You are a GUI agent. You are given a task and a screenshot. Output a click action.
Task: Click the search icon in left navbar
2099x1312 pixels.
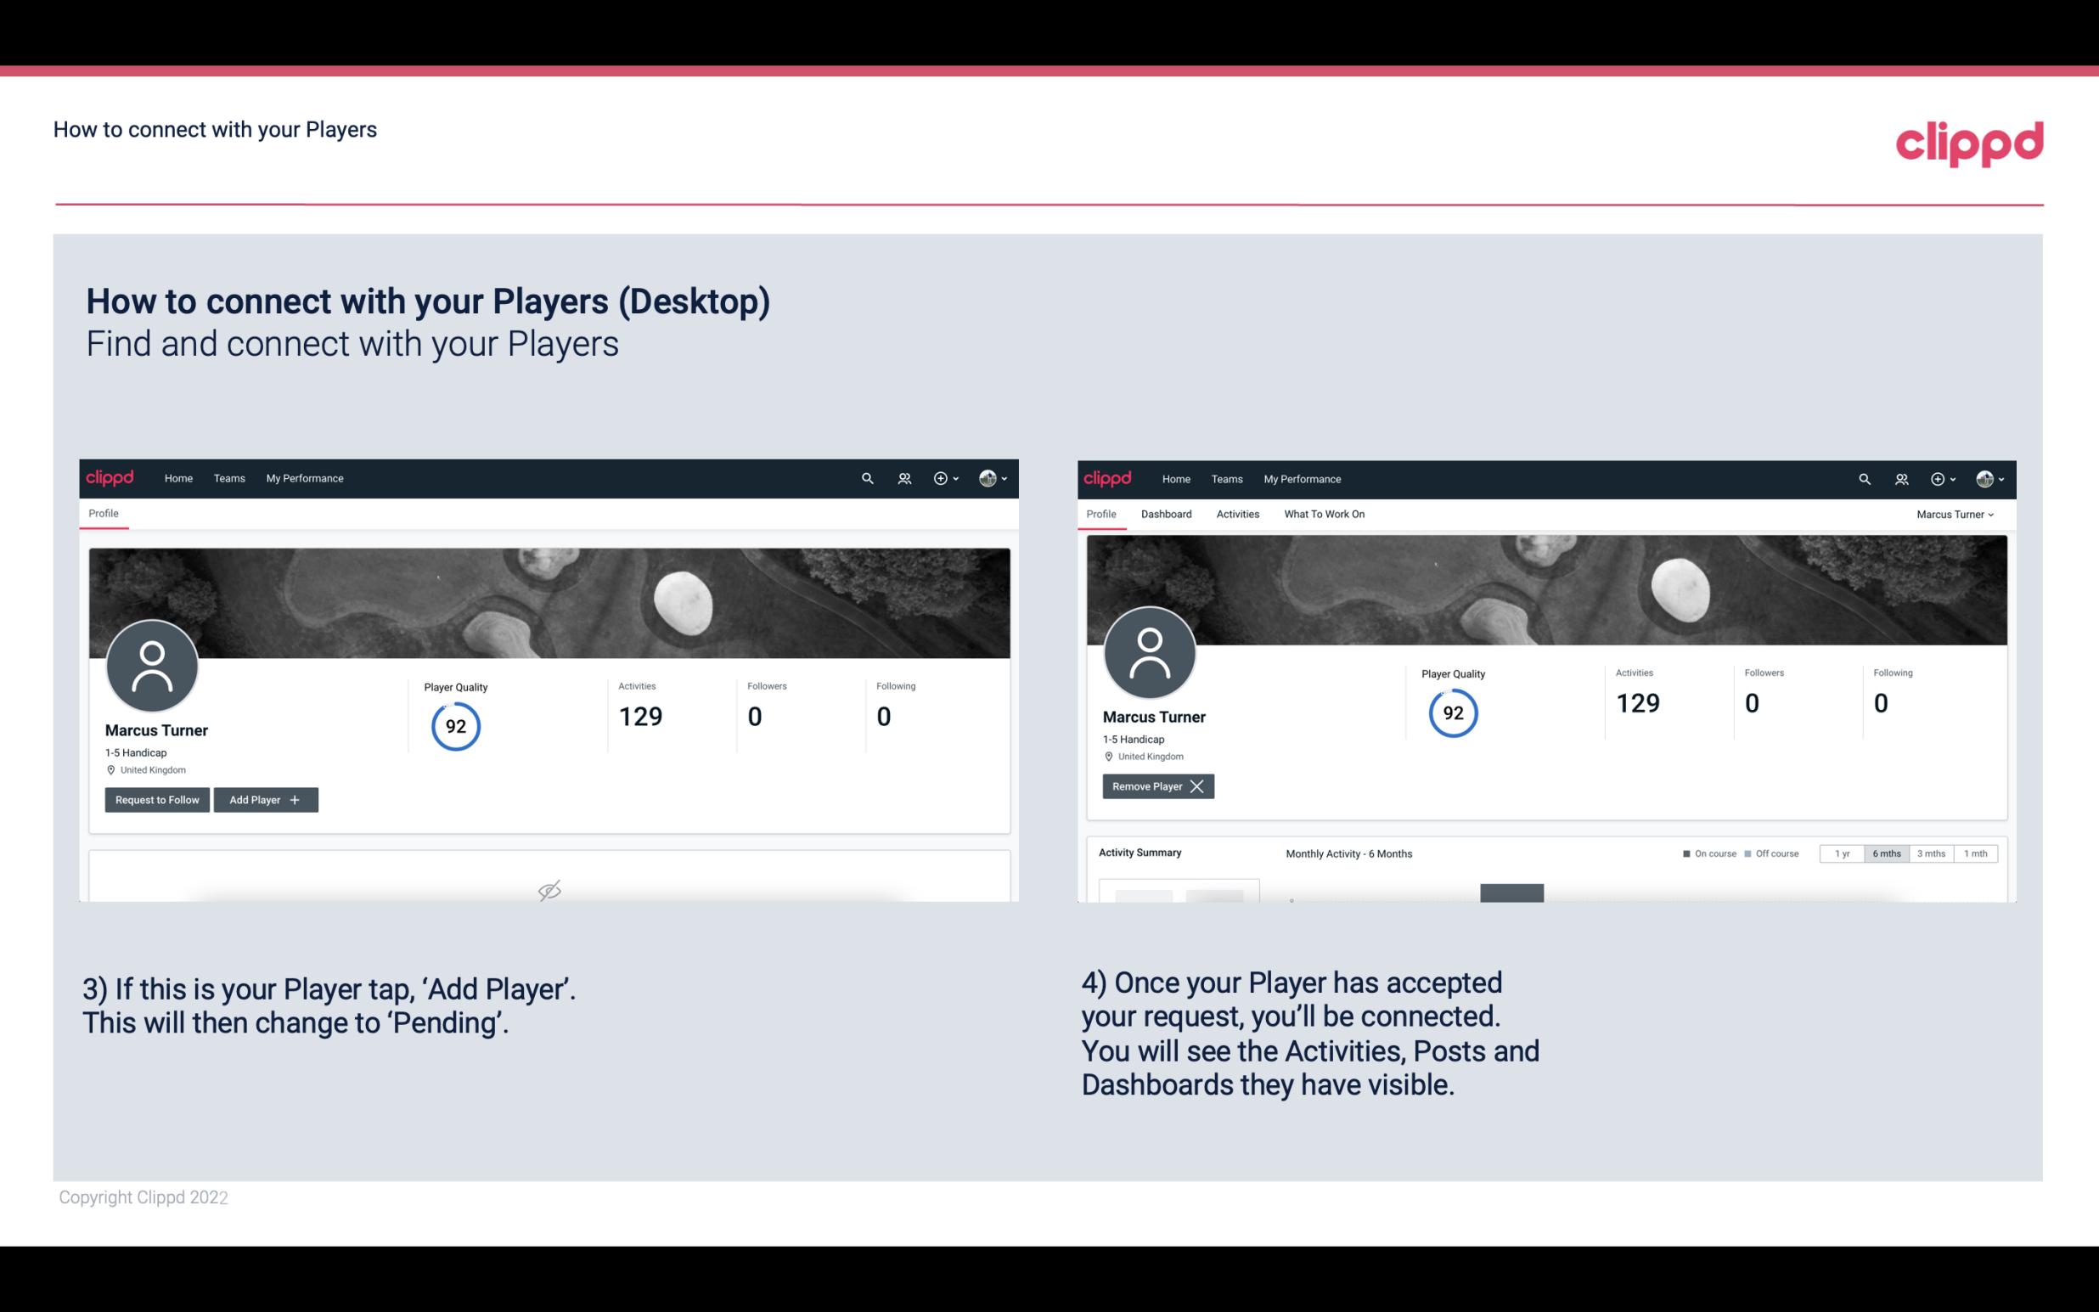pos(866,479)
